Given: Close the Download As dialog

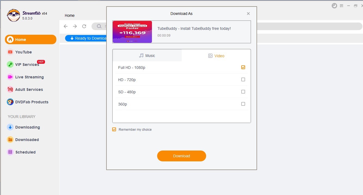Looking at the screenshot, I should coord(248,14).
